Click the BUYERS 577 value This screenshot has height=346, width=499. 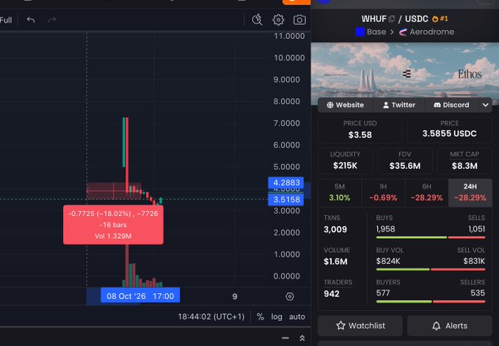383,293
